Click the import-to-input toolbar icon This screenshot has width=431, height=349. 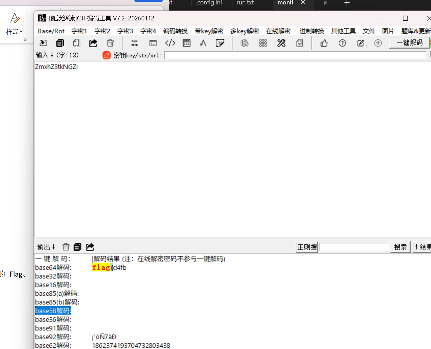tap(43, 43)
